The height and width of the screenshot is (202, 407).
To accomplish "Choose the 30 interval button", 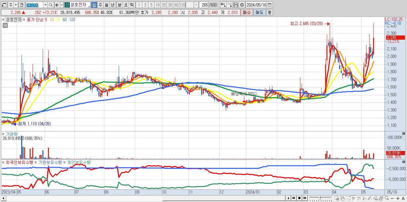I will (x=170, y=5).
